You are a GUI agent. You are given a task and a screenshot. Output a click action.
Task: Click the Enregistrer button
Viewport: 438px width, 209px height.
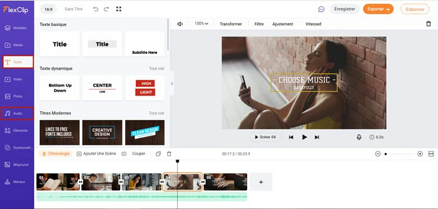[x=345, y=9]
